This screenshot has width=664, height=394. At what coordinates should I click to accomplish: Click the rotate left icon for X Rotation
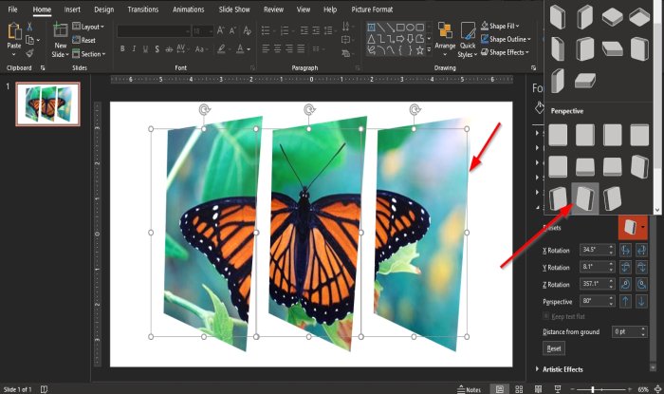coord(627,250)
